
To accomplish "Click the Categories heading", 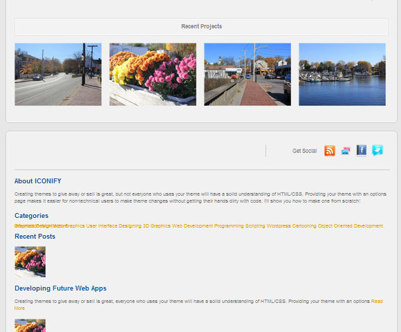I will 31,216.
